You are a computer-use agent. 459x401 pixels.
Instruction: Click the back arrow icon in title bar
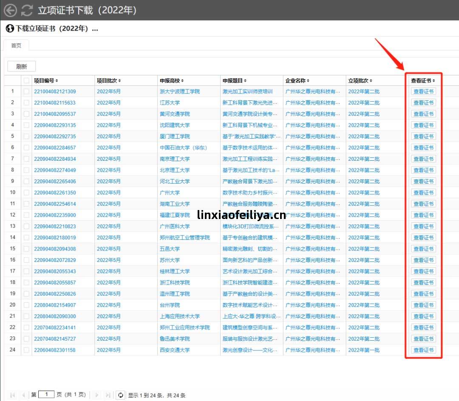[10, 10]
